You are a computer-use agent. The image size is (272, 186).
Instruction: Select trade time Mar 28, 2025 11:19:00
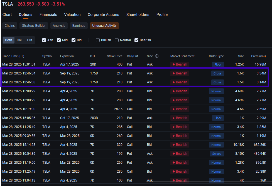point(19,163)
